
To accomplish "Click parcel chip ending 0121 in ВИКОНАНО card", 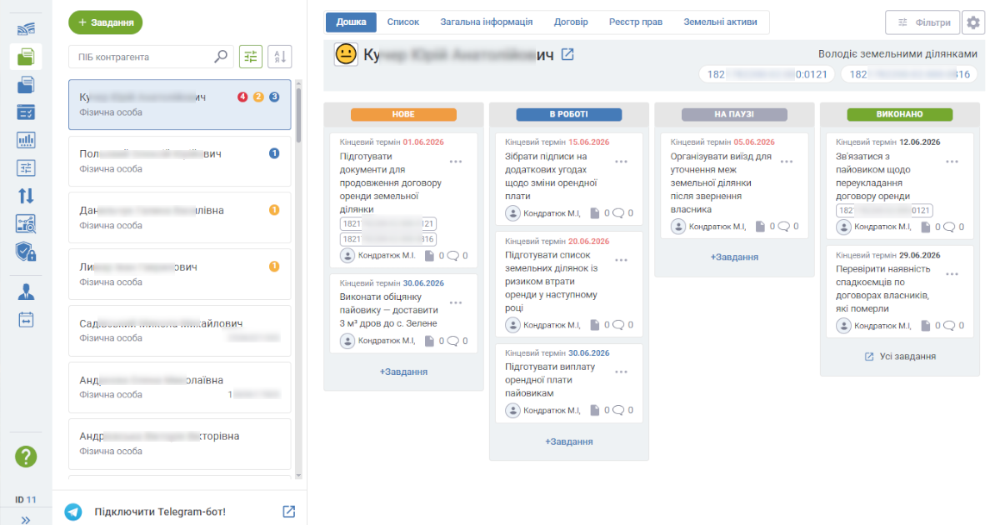I will (884, 211).
